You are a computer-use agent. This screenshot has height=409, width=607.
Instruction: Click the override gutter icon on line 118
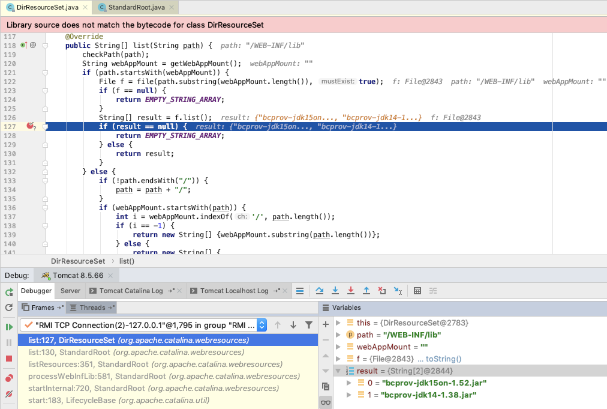pyautogui.click(x=24, y=45)
